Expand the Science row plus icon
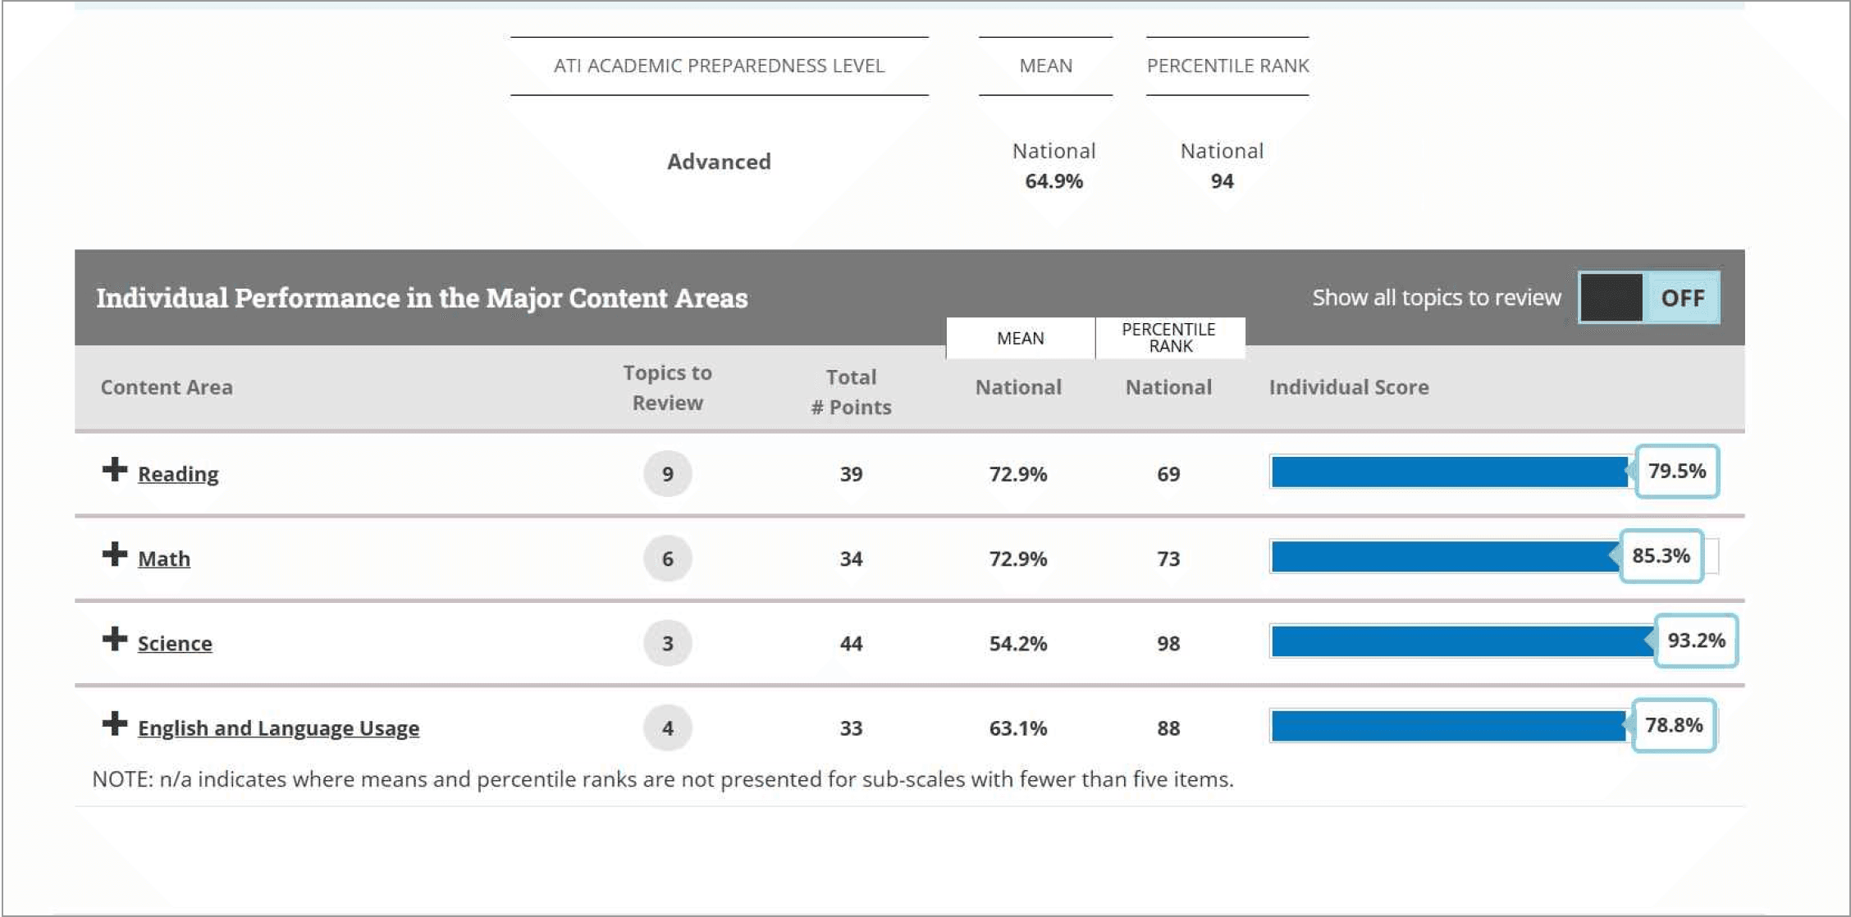 point(115,639)
